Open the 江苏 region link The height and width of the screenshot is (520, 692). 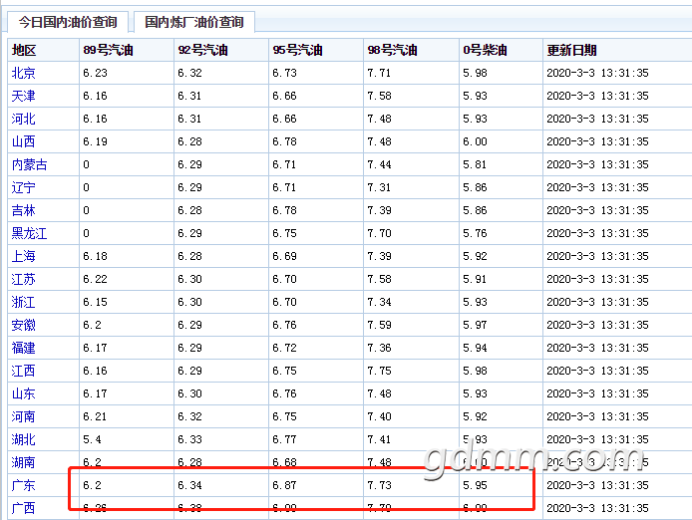coord(23,279)
